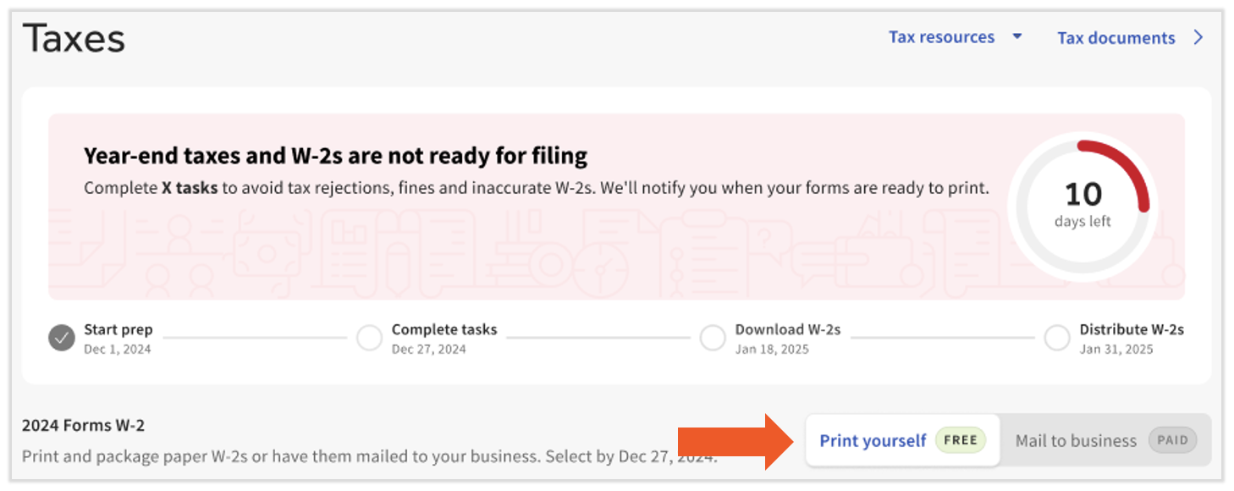Screen dimensions: 1234x491
Task: Open the Tax resources menu
Action: pos(941,37)
